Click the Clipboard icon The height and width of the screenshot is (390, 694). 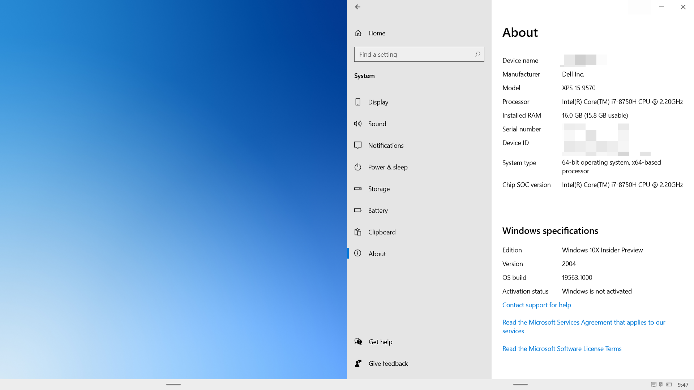tap(358, 232)
